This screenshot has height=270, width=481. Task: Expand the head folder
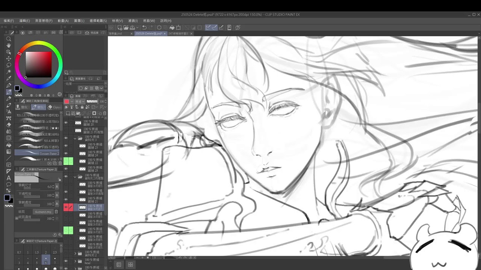pyautogui.click(x=75, y=261)
